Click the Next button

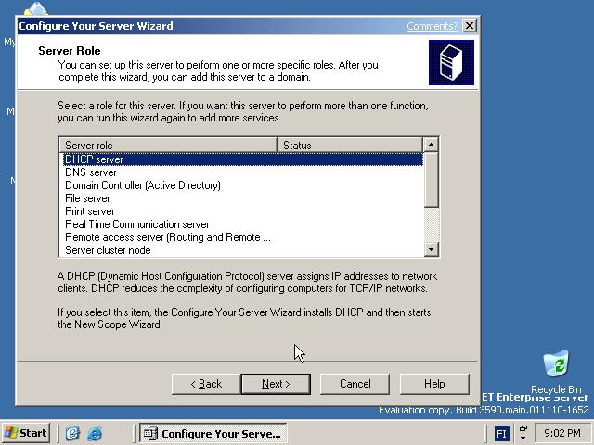click(x=276, y=384)
